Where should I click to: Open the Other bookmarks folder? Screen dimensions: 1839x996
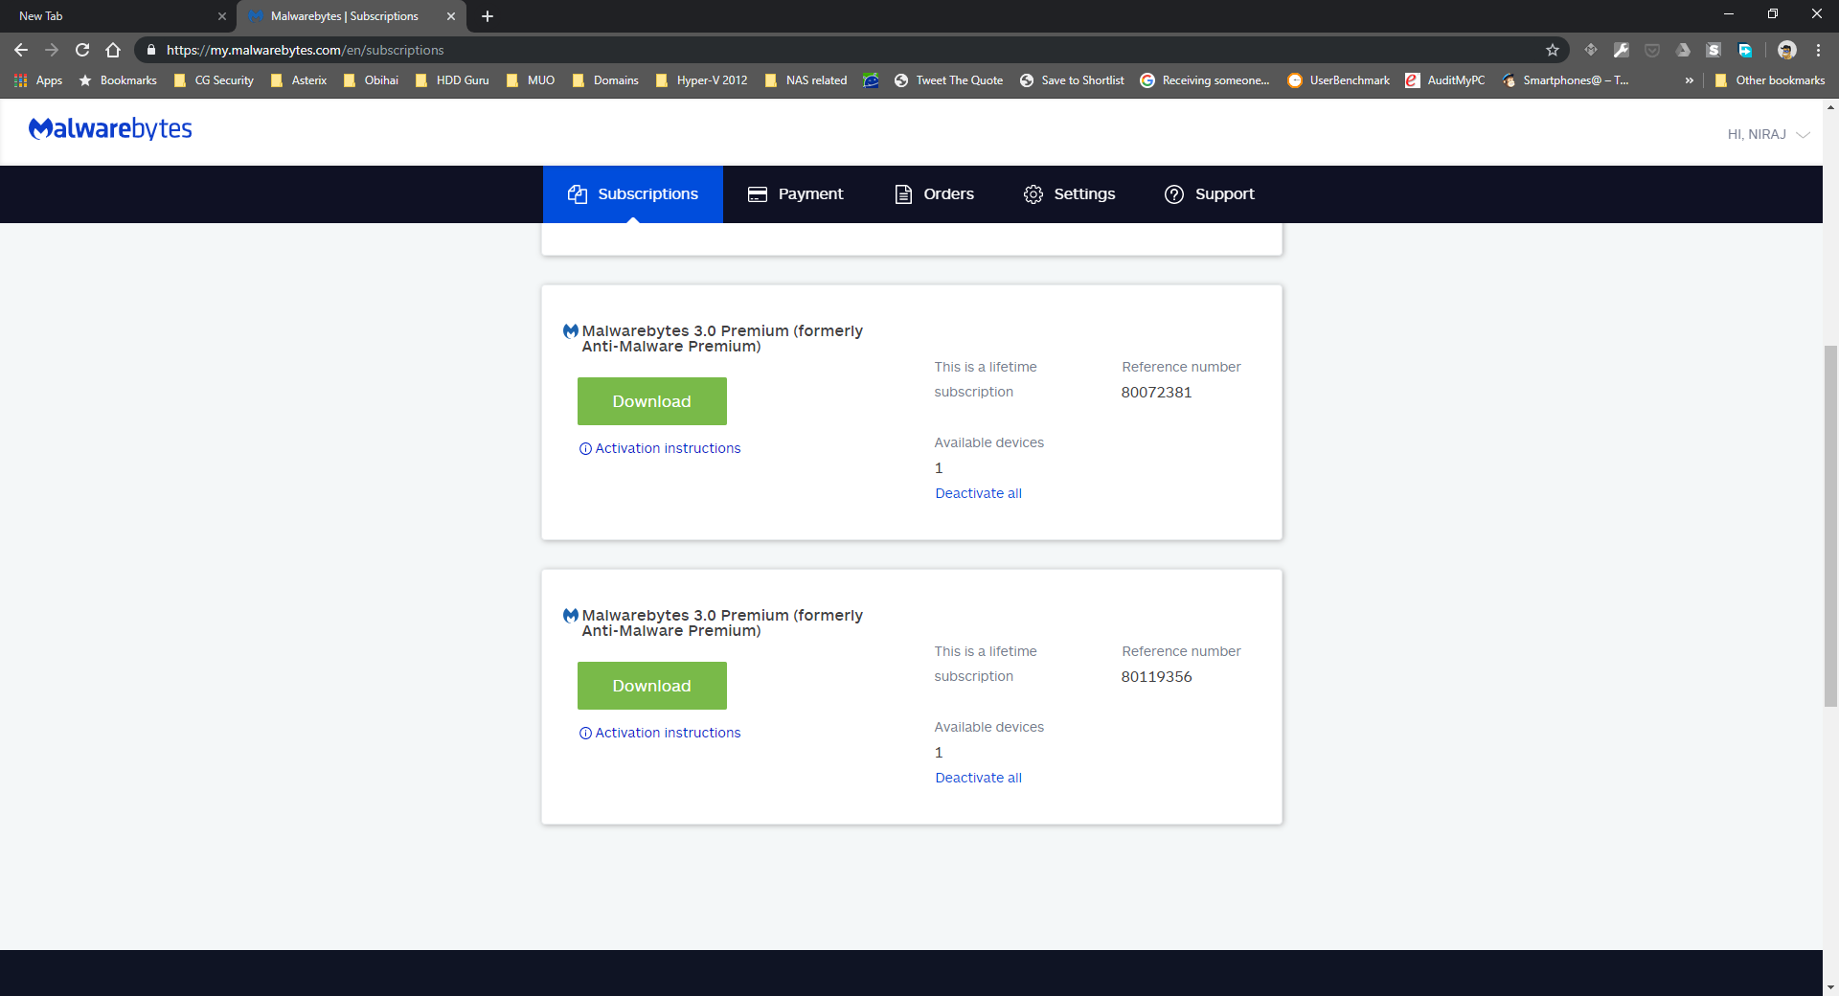tap(1769, 80)
